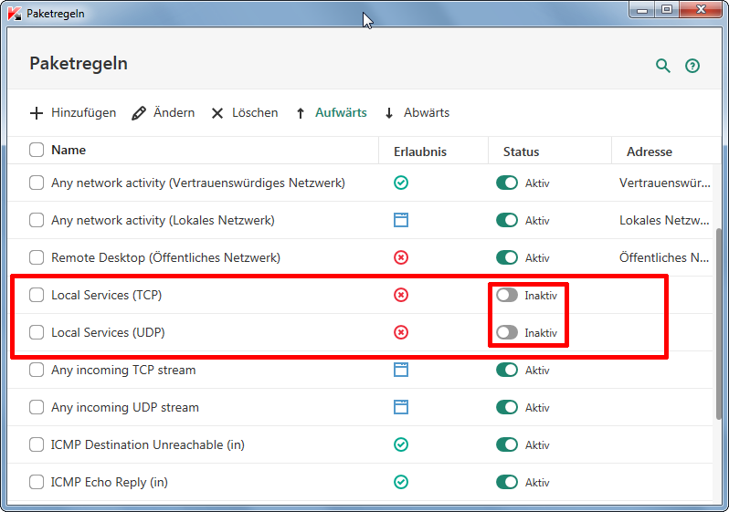Open help via question mark icon
Viewport: 729px width, 512px height.
pos(692,66)
